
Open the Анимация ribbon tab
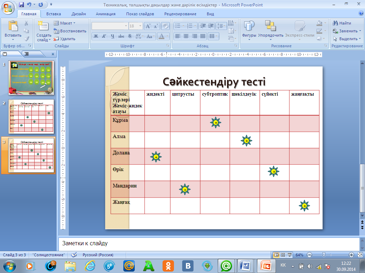point(106,14)
